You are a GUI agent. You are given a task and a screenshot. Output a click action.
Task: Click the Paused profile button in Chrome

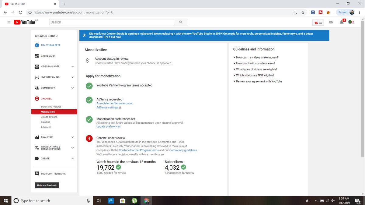[346, 12]
